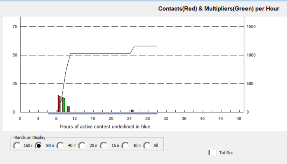Select the 160 m band radio button

17,146
